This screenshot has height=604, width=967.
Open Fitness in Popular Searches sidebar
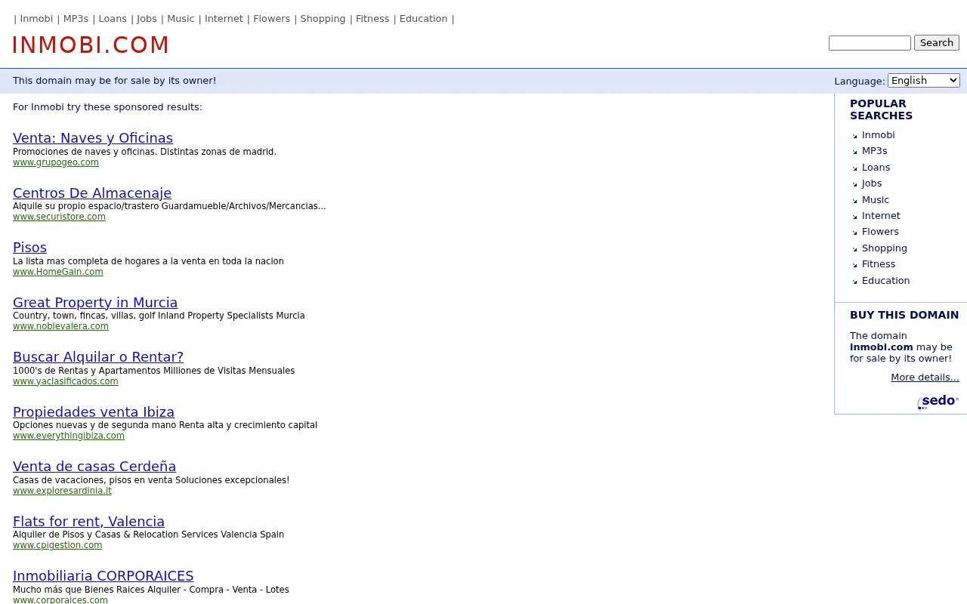pyautogui.click(x=879, y=264)
